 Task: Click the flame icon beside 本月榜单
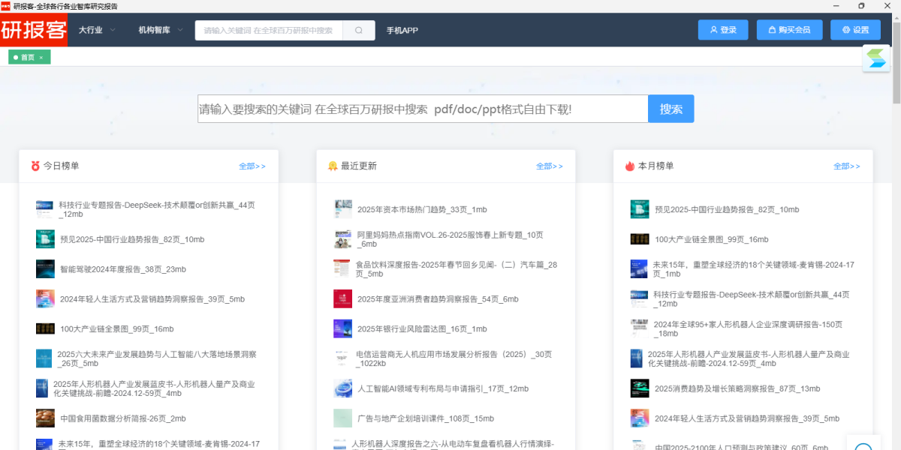tap(630, 166)
